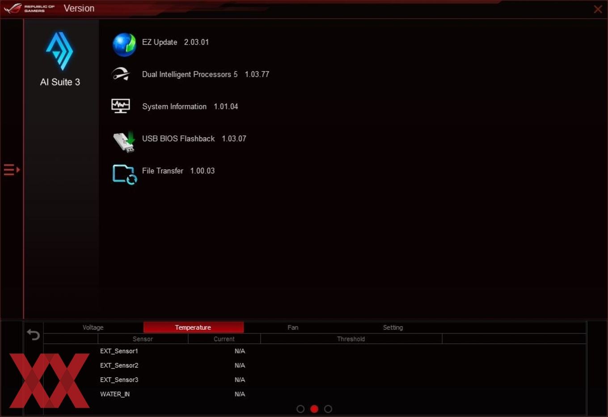Image resolution: width=608 pixels, height=417 pixels.
Task: Click the AI Suite 3 logo icon
Action: 59,51
